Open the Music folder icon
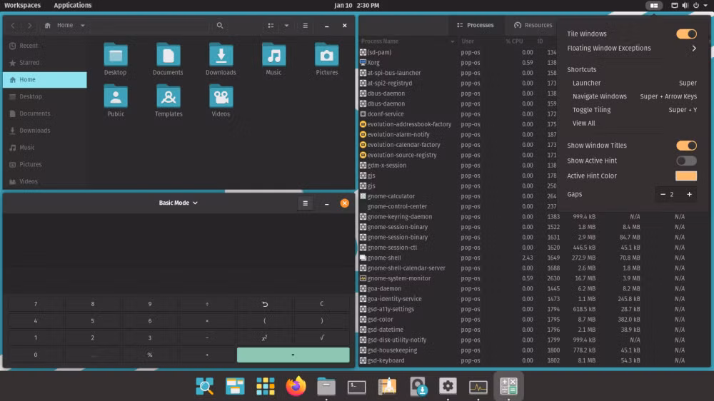The width and height of the screenshot is (714, 401). pos(273,56)
